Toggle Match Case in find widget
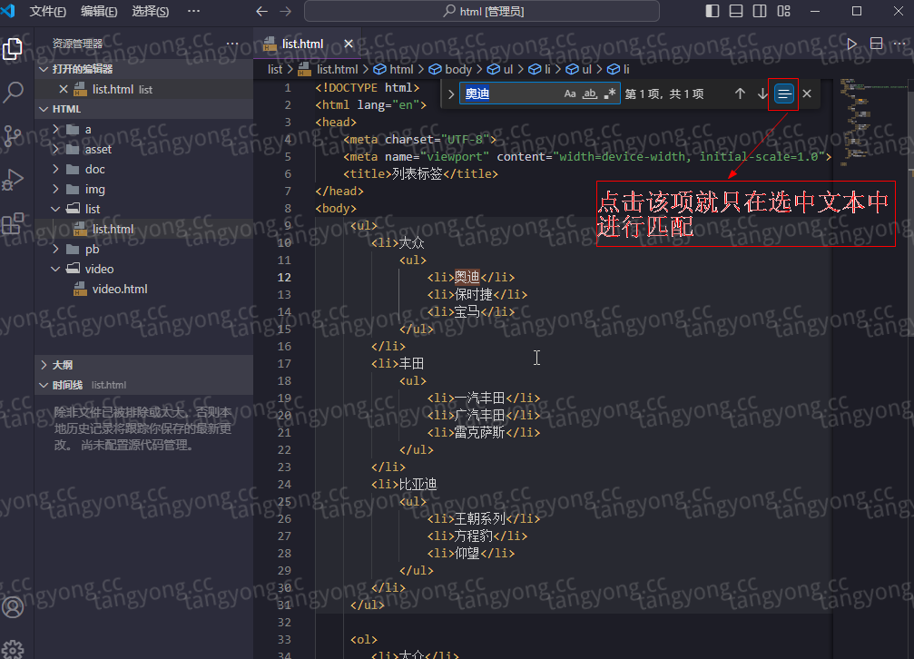 click(569, 93)
